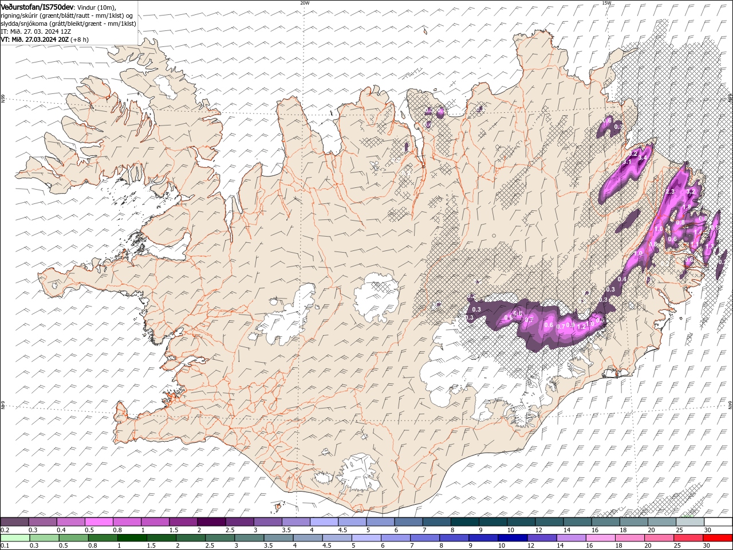Screen dimensions: 733x550
Task: Select the 2.5 swatch in upper snow legend
Action: click(239, 522)
